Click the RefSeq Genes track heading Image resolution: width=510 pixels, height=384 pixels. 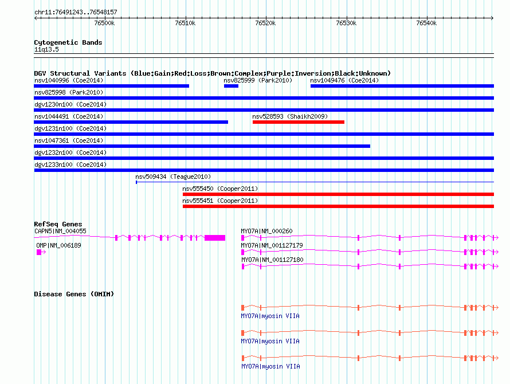58,224
